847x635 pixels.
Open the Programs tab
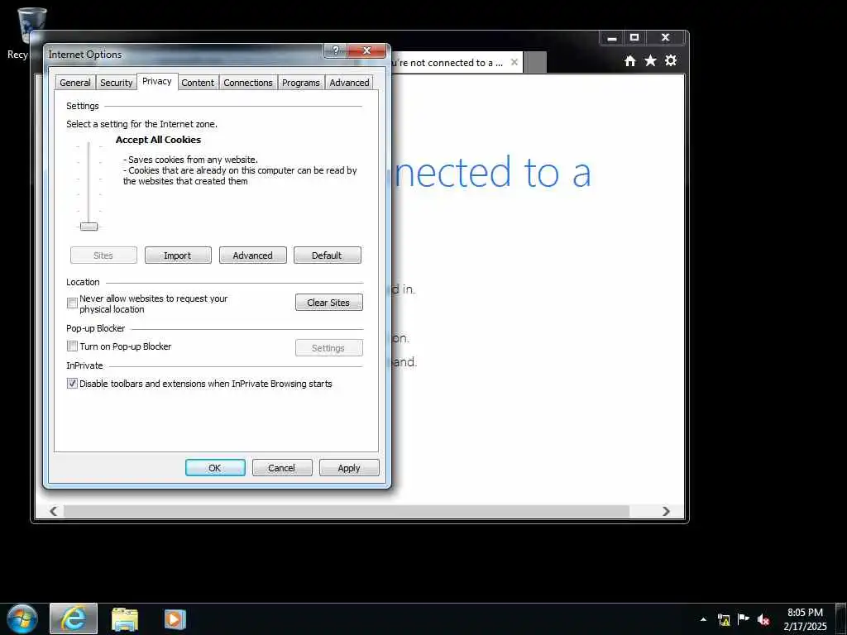(x=301, y=83)
